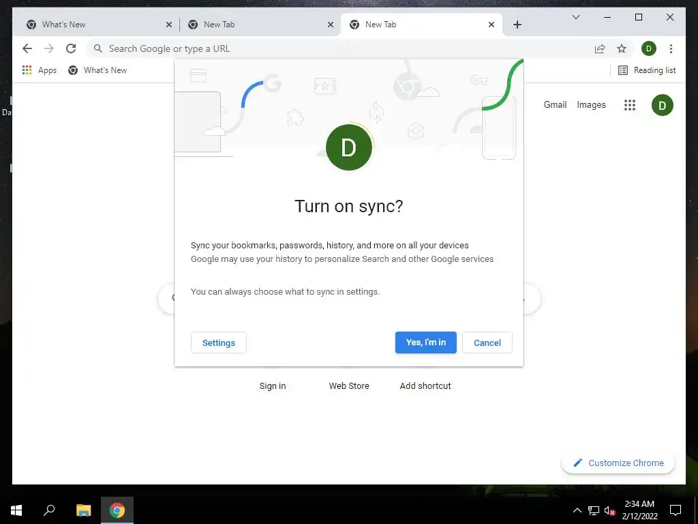Open the Windows Start menu

pos(16,510)
